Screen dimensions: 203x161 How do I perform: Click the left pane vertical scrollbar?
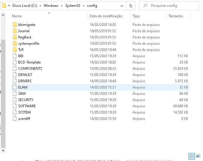[3, 89]
